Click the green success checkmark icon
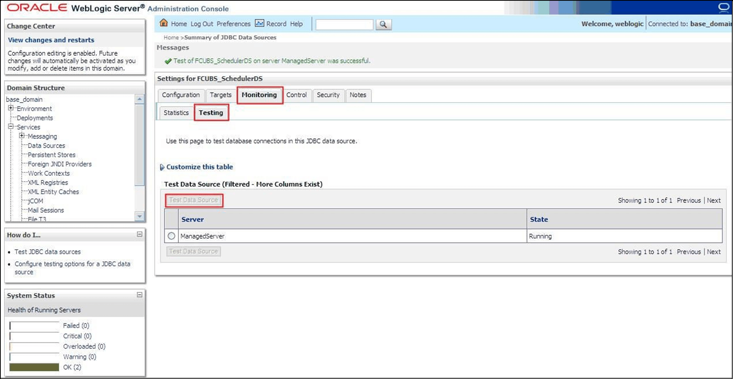Viewport: 733px width, 379px height. (x=168, y=61)
